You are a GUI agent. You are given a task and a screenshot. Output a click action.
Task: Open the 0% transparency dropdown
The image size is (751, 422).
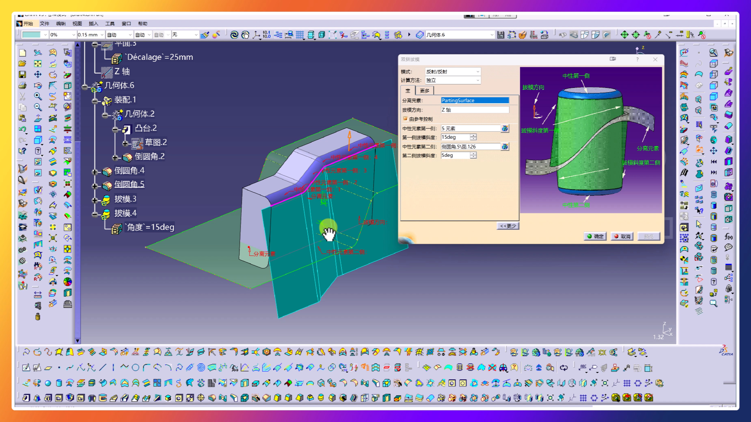(74, 35)
